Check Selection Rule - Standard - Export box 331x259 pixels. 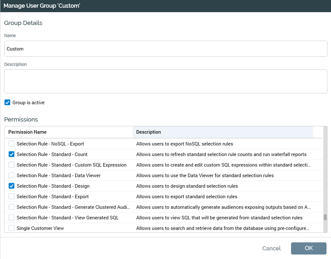pyautogui.click(x=12, y=196)
